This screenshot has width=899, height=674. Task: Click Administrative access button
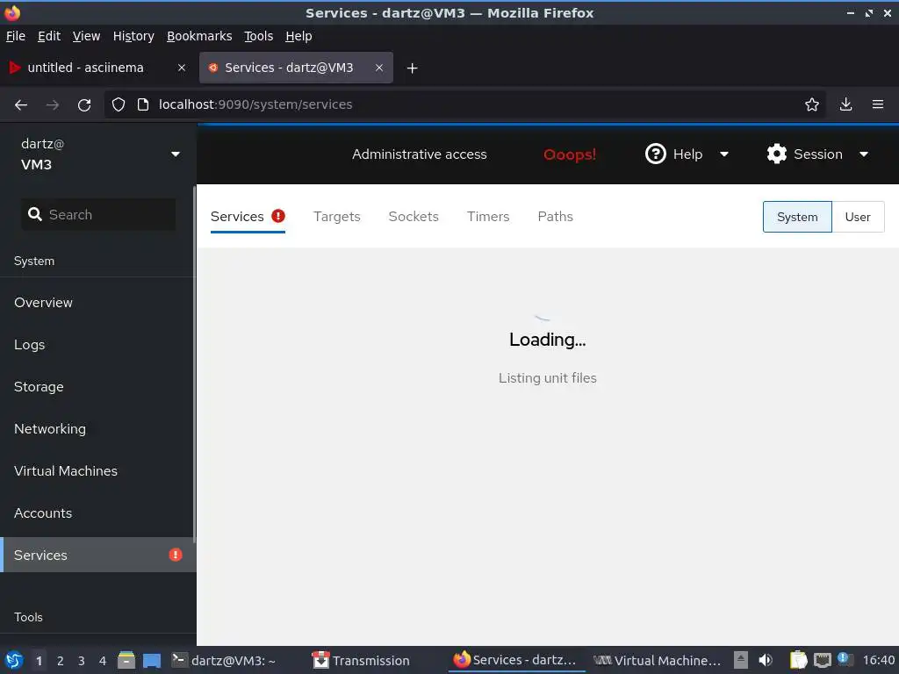(x=419, y=154)
